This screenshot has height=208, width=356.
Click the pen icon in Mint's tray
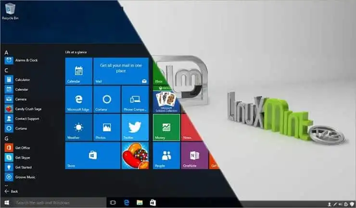point(335,204)
